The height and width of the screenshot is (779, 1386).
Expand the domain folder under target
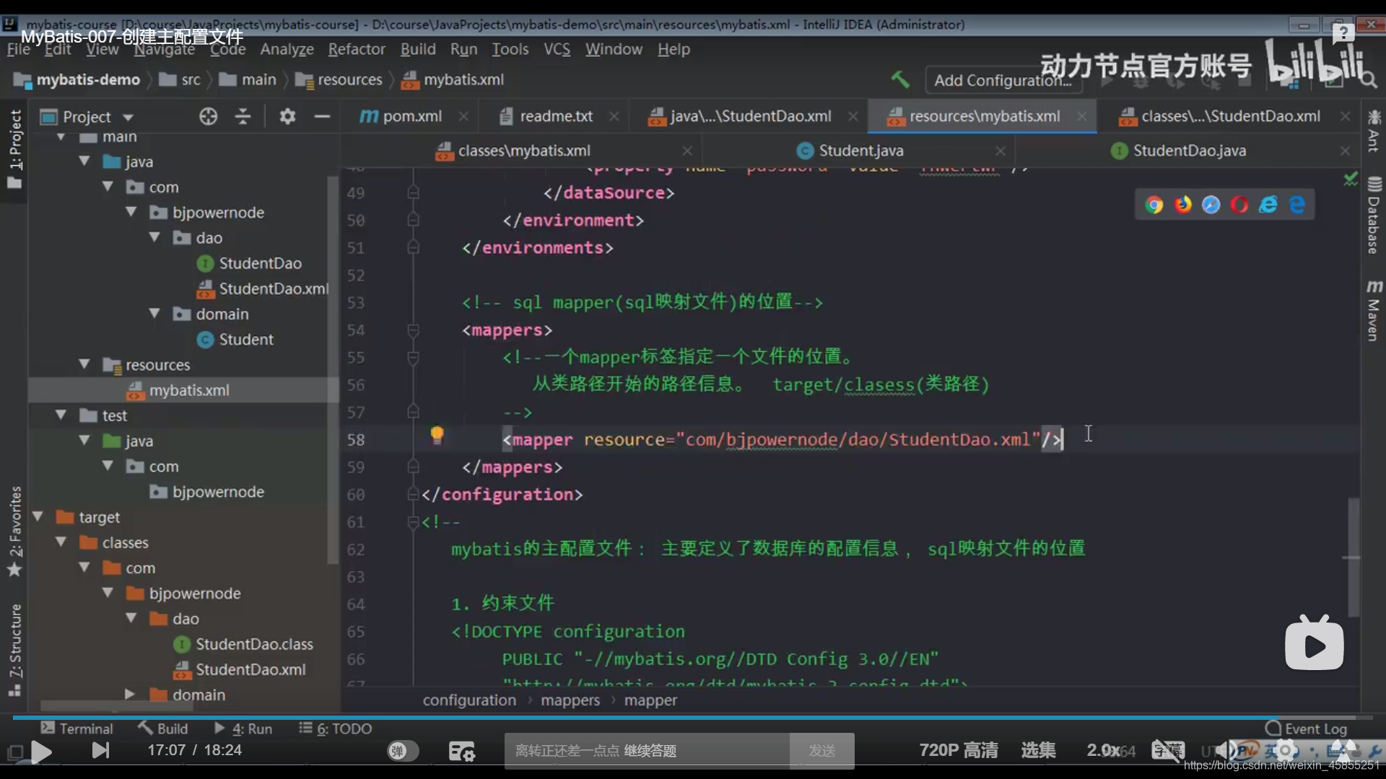(x=130, y=695)
